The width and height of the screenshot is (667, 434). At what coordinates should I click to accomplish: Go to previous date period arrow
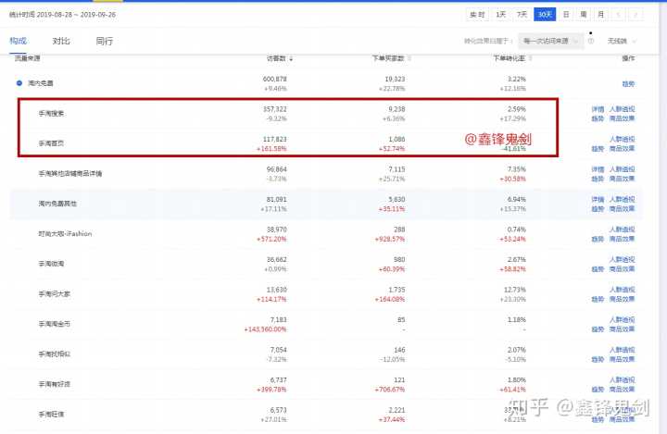point(620,15)
